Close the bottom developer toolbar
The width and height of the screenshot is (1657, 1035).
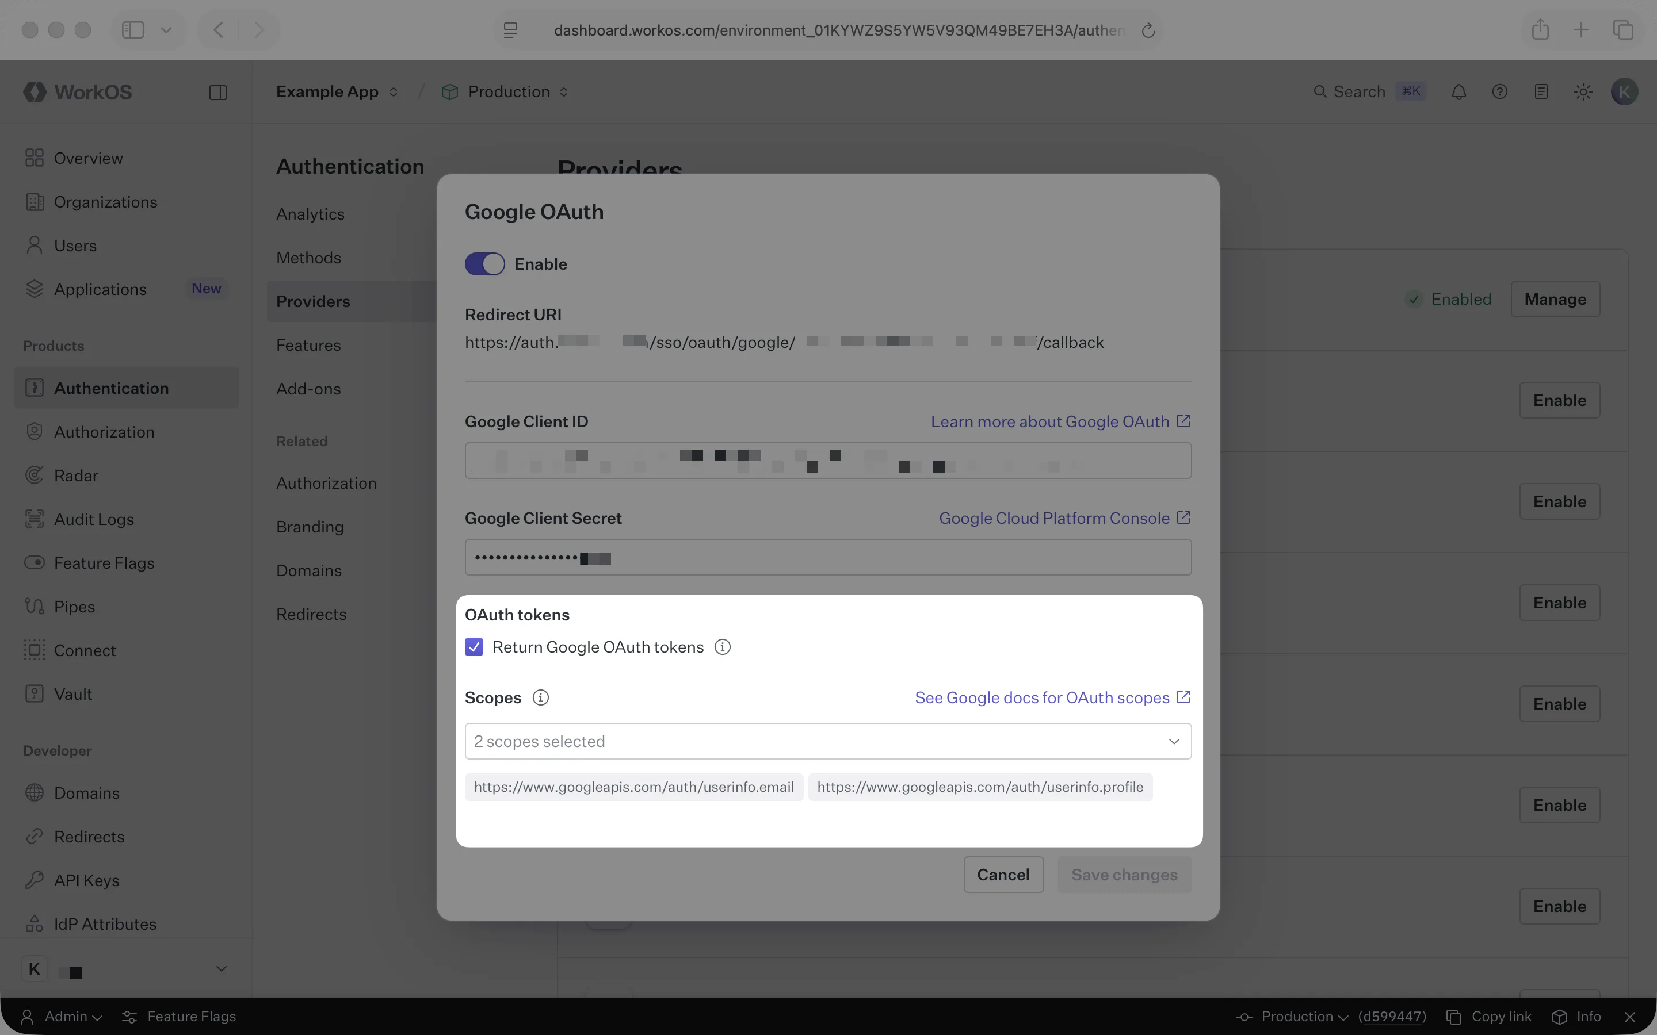pos(1629,1017)
